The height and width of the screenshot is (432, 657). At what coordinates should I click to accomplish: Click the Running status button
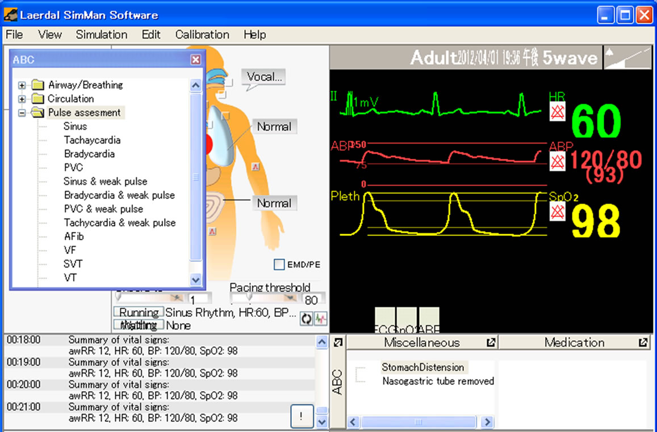click(139, 312)
